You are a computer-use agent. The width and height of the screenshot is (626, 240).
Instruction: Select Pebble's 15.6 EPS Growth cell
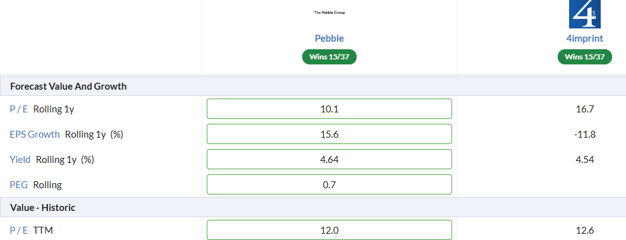(x=329, y=134)
